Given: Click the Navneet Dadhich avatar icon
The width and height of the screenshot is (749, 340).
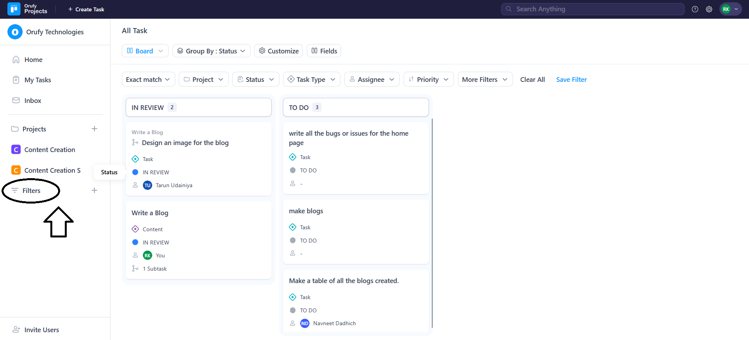Looking at the screenshot, I should point(304,324).
